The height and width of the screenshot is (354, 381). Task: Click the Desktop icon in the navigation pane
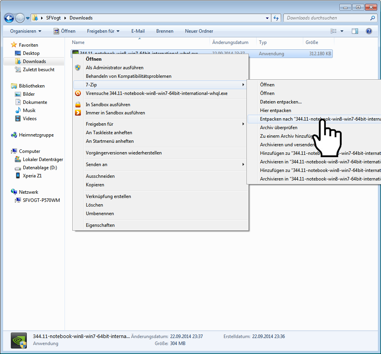(x=18, y=53)
